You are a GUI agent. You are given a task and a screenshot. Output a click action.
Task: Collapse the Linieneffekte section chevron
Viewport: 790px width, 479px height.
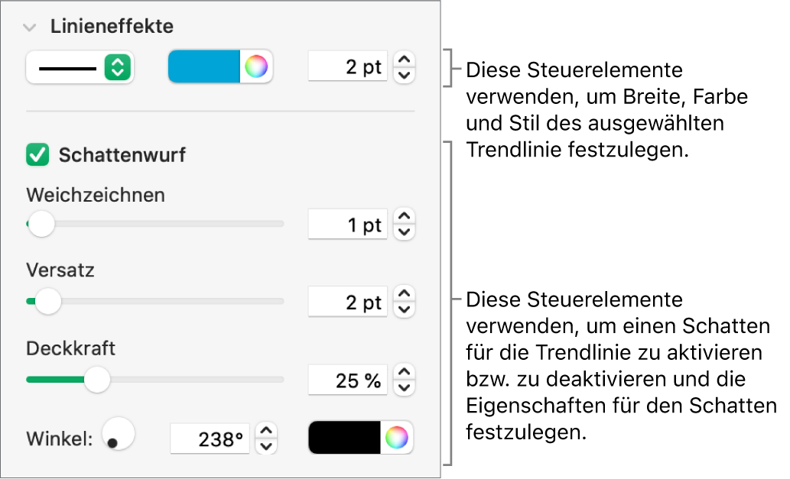(30, 28)
